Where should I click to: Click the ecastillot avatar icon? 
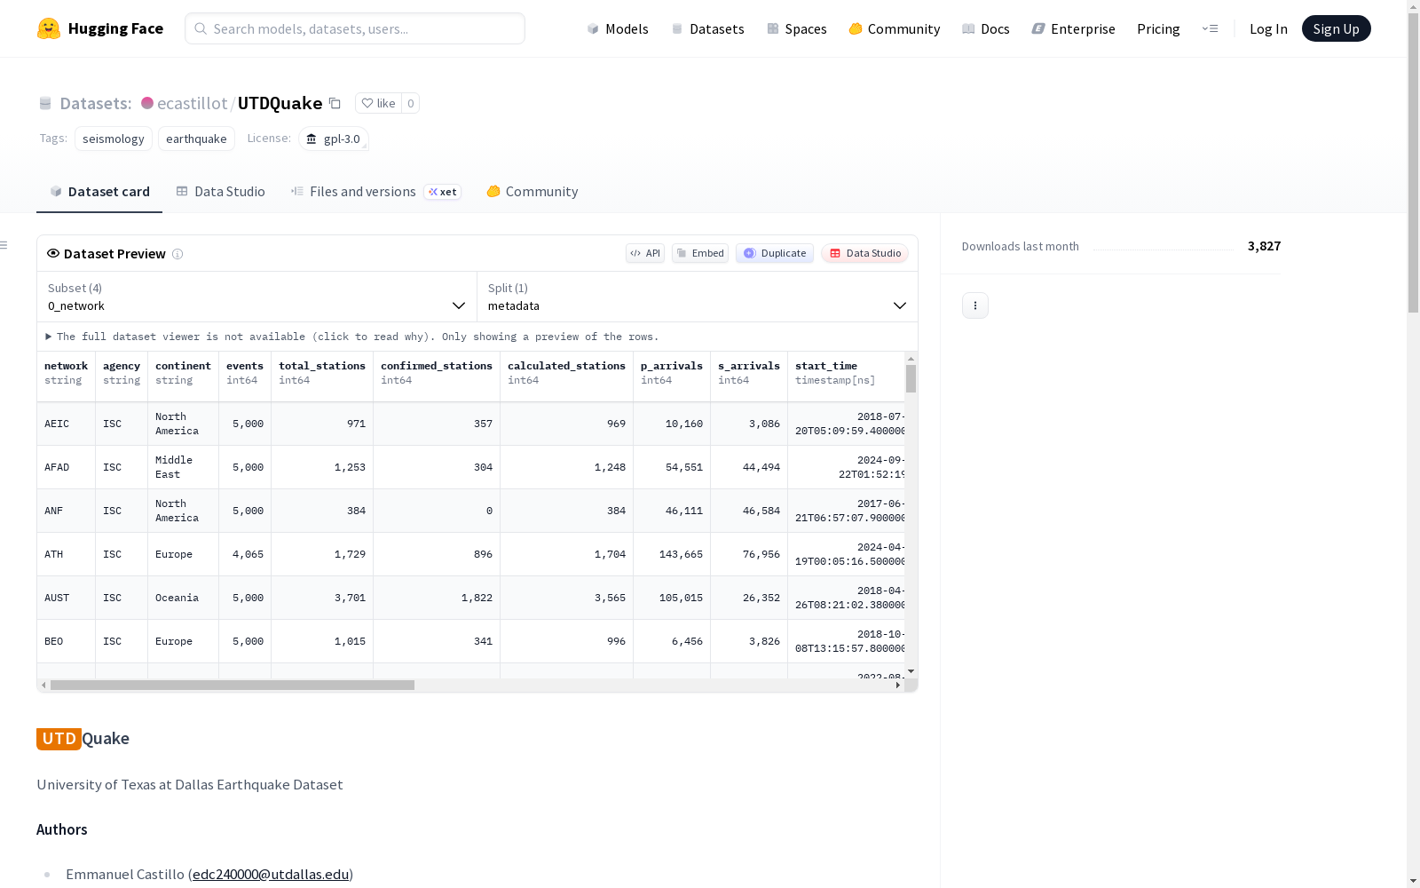pyautogui.click(x=147, y=103)
